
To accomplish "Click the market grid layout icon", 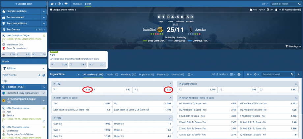I will click(232, 75).
